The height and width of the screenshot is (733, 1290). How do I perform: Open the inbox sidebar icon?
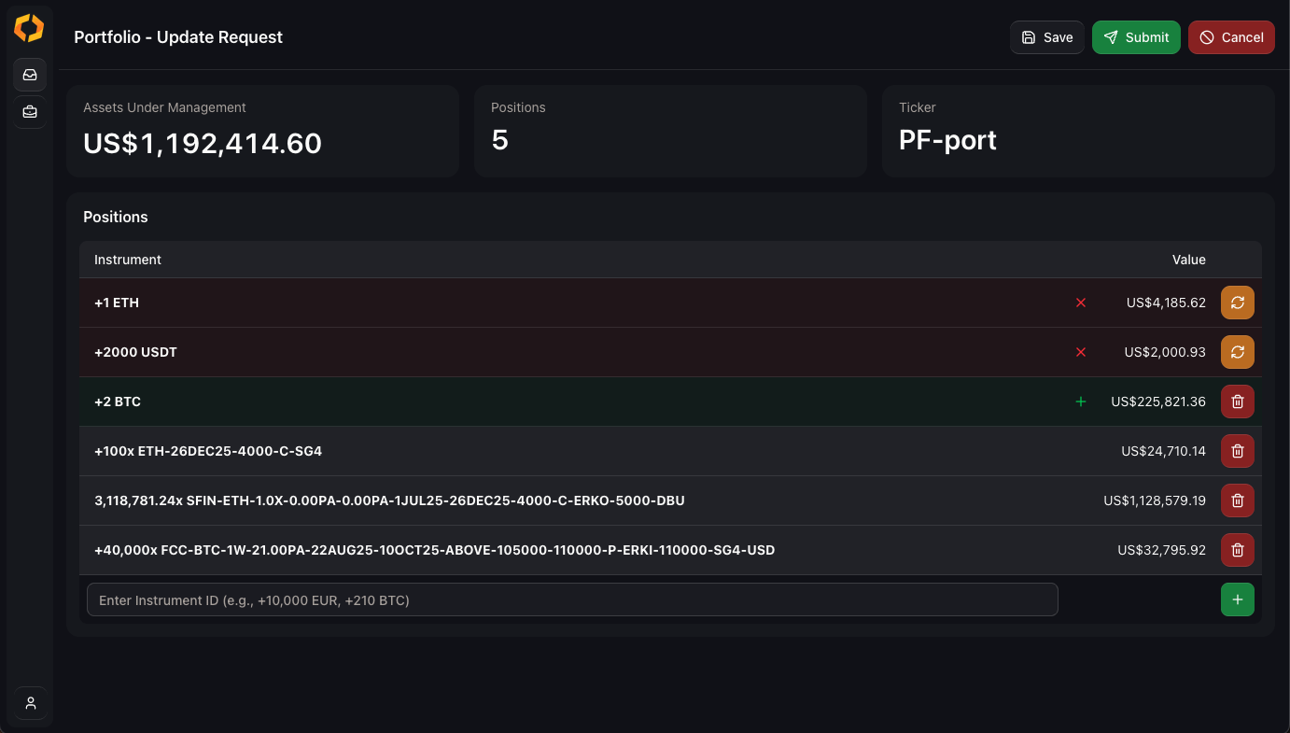(30, 75)
